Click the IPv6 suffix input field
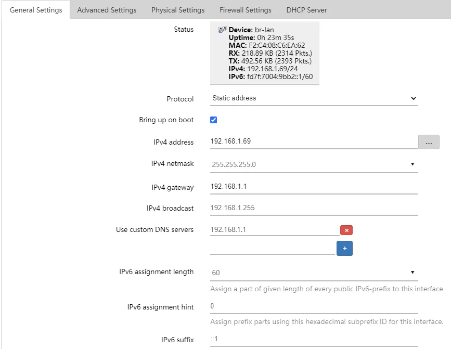 pos(314,339)
